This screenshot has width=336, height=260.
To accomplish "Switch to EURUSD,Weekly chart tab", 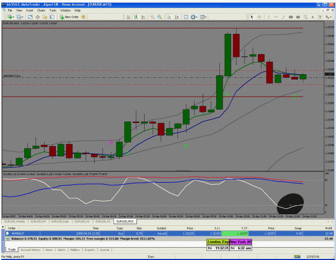I will [x=15, y=221].
